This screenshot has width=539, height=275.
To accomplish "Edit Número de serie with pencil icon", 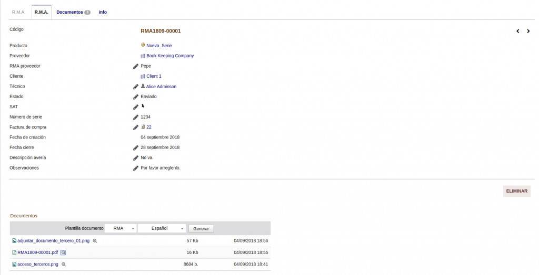I will coord(136,117).
